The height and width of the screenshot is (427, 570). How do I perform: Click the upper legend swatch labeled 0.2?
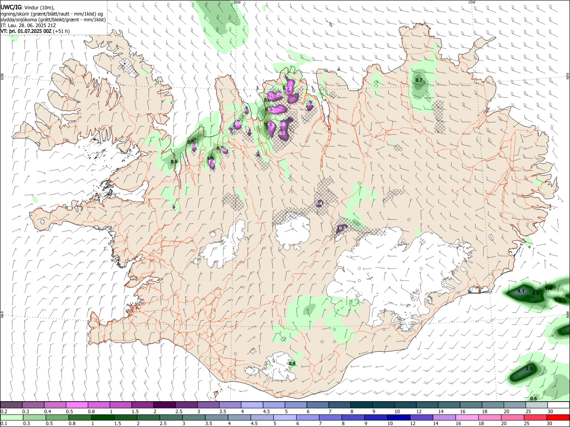(x=11, y=405)
